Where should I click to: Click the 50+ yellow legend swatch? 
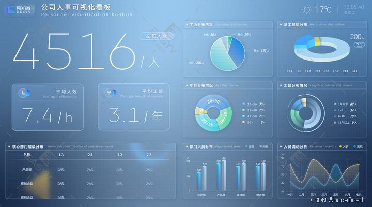(243, 122)
